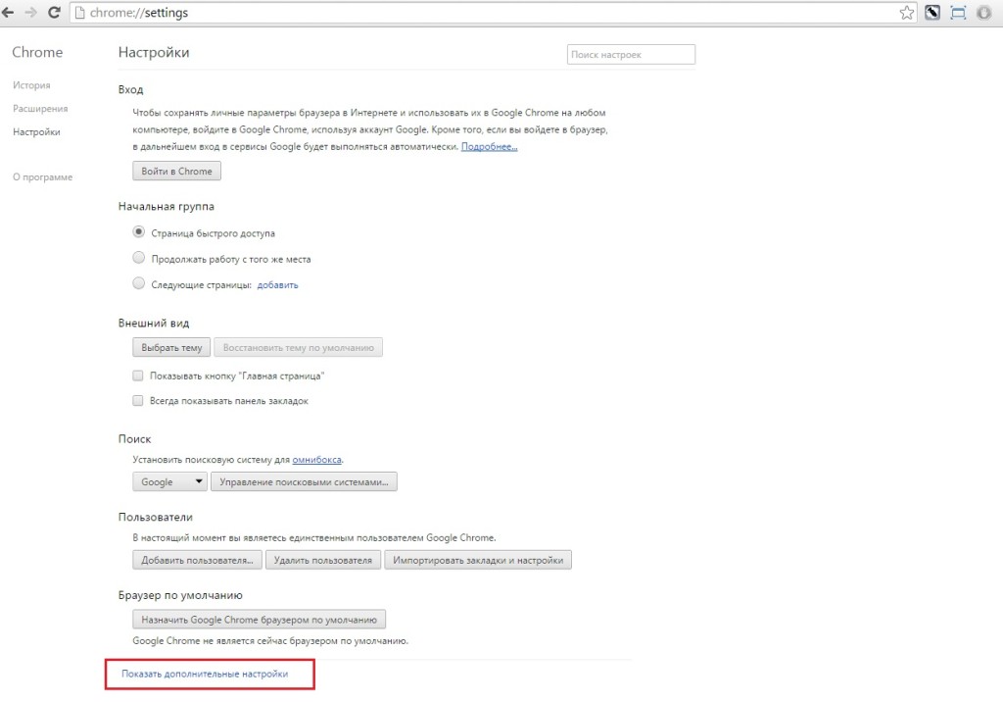Check "Всегда показывать панель закладок" option
The height and width of the screenshot is (702, 1003).
[138, 401]
